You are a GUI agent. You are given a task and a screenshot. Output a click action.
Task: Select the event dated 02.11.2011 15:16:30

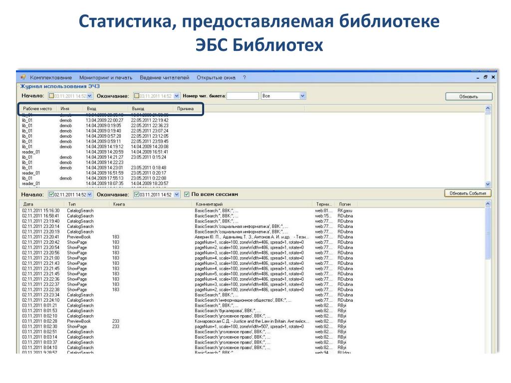41,211
